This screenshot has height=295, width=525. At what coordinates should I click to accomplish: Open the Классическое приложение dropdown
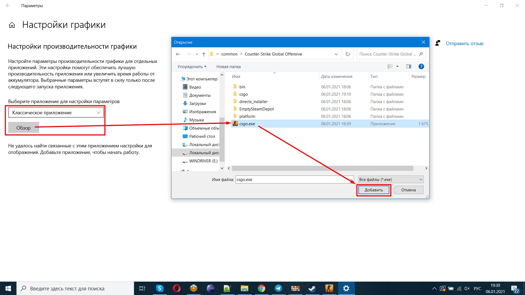click(x=56, y=113)
